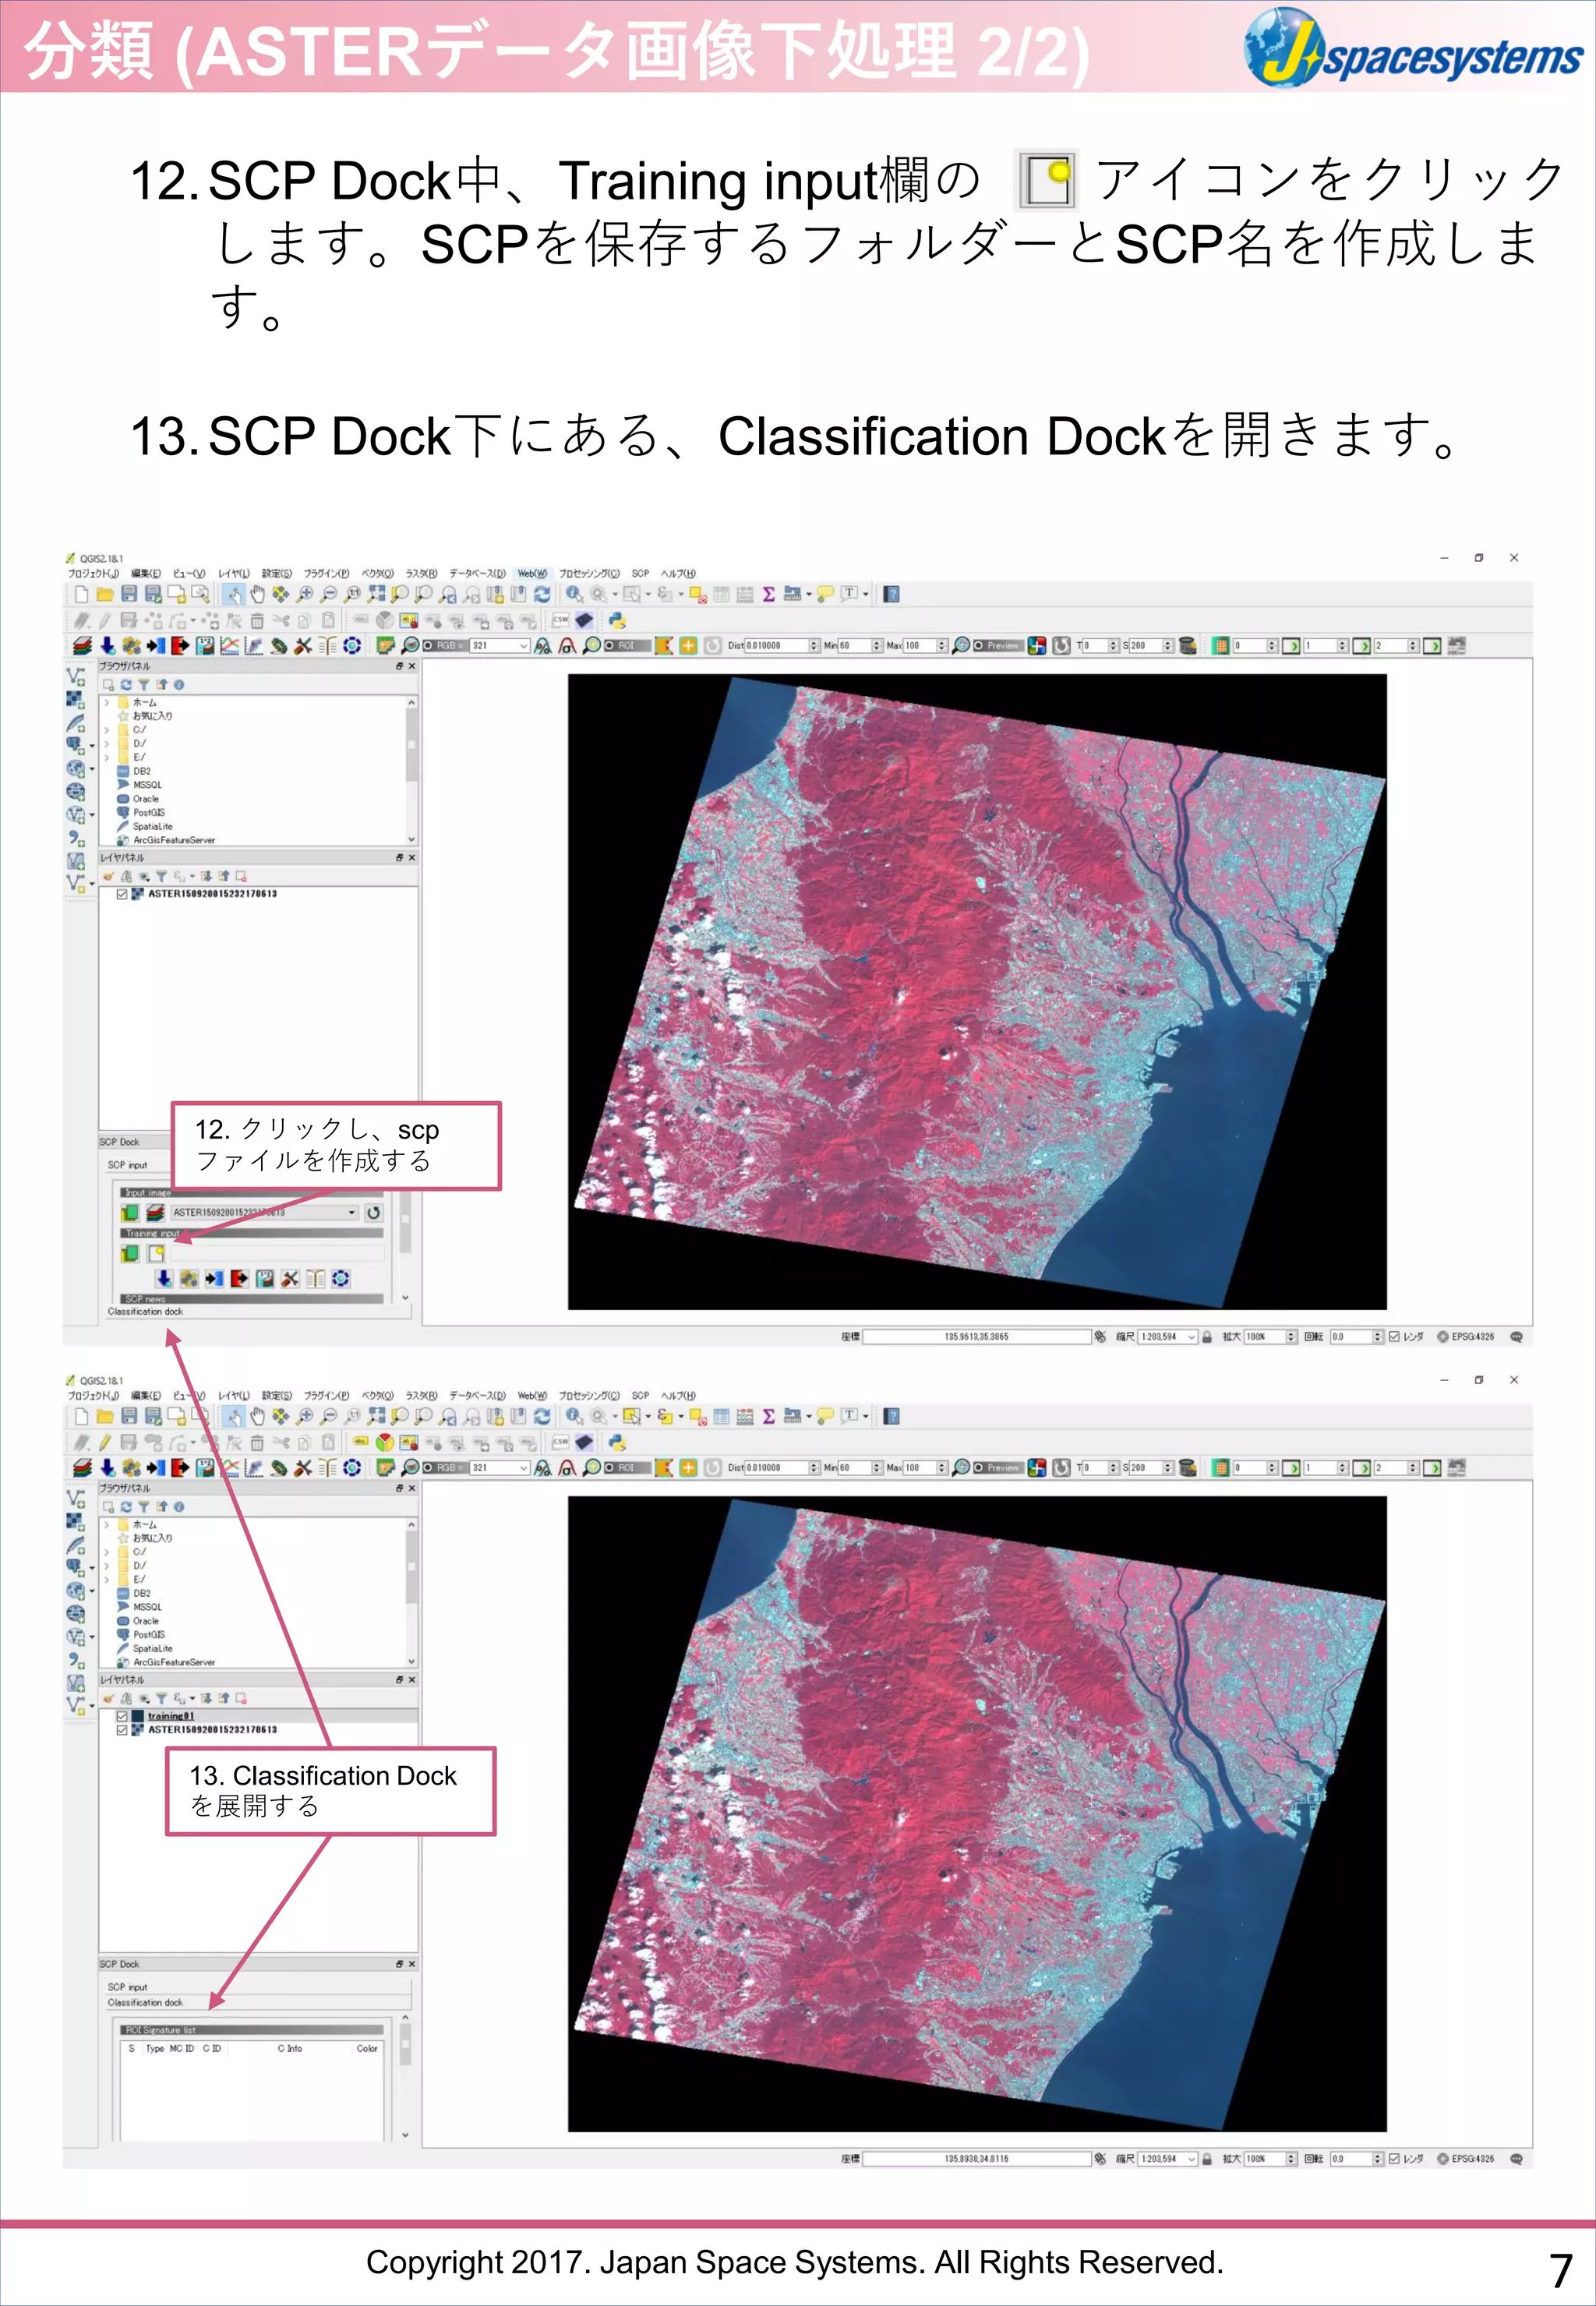1596x2306 pixels.
Task: Click the Open Project folder icon in upper QGIS window
Action: [105, 594]
